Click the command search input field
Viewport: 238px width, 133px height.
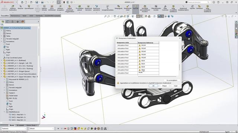(x=197, y=2)
